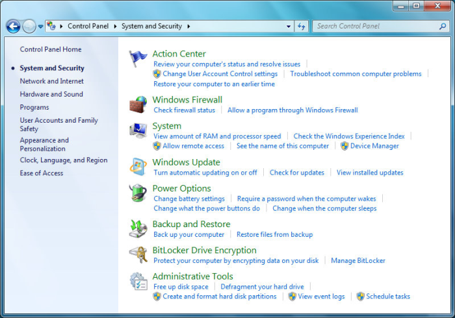
Task: Click Restore files from backup
Action: pos(274,234)
